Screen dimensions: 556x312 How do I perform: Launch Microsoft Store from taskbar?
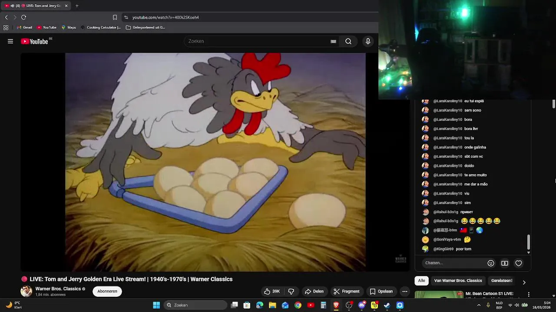247,305
